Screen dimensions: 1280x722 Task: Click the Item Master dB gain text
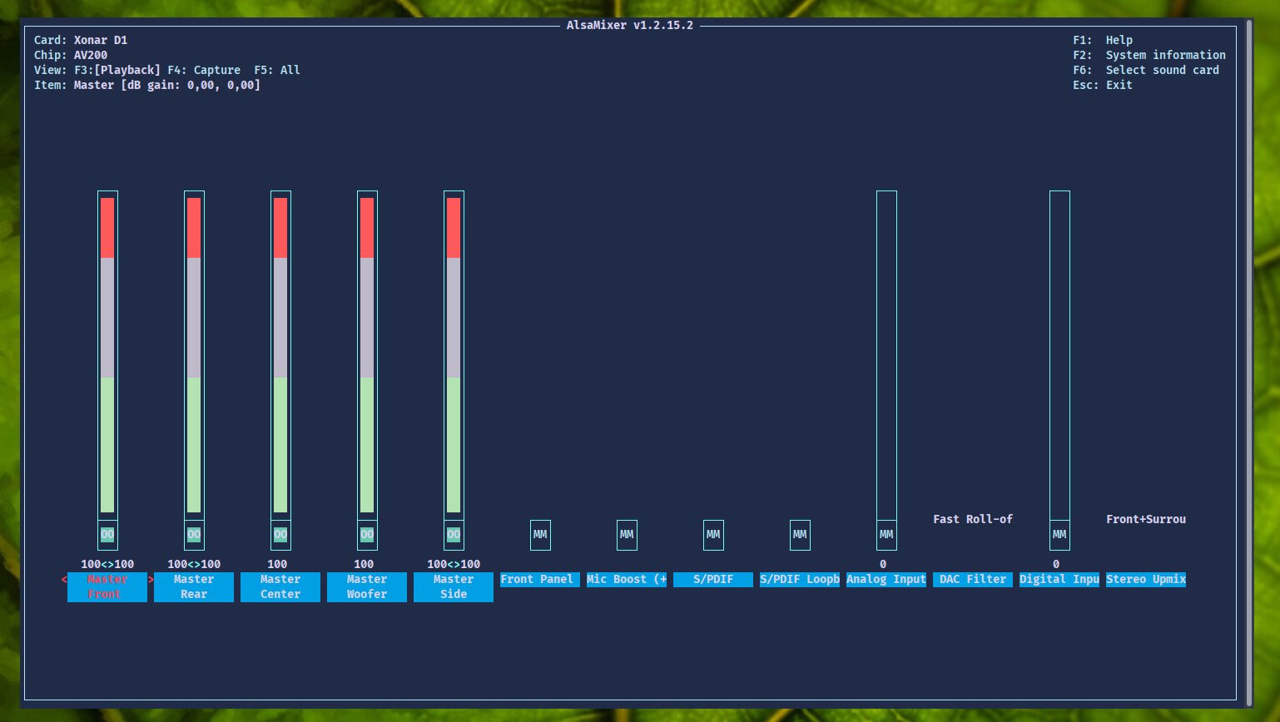[147, 85]
